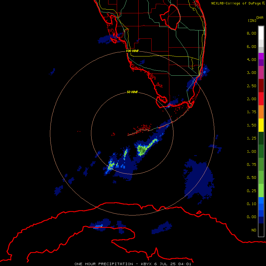
Task: Select the 0.10 legend value
Action: (x=252, y=204)
